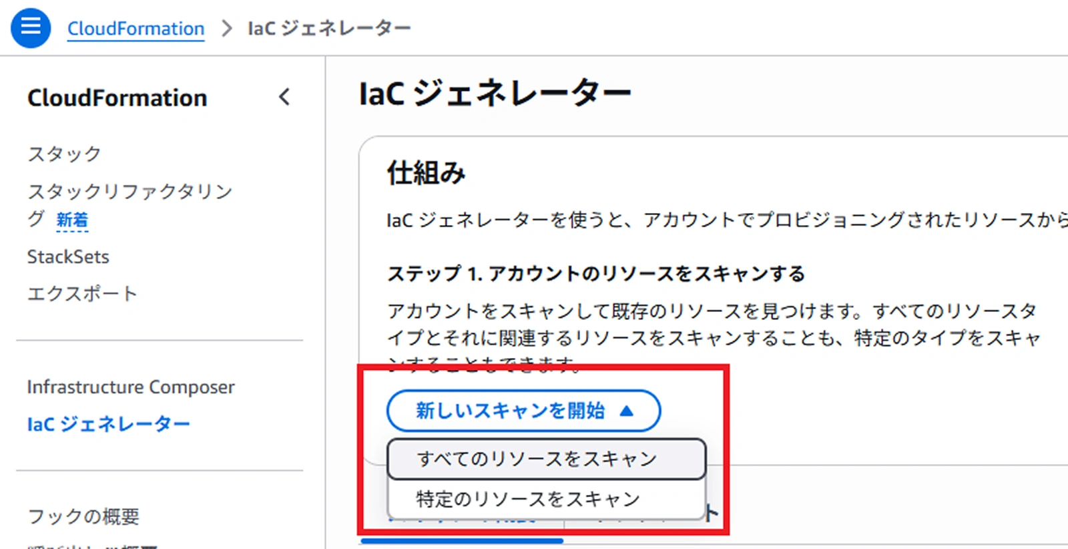This screenshot has width=1068, height=549.
Task: Navigate to StackSets
Action: pos(68,257)
